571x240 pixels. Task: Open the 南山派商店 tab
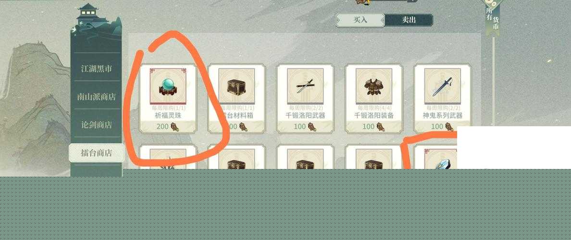[97, 97]
